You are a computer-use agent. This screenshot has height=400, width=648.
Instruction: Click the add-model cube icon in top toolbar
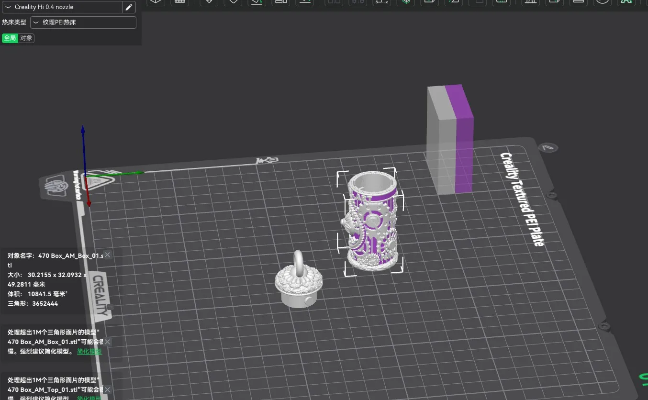coord(156,2)
